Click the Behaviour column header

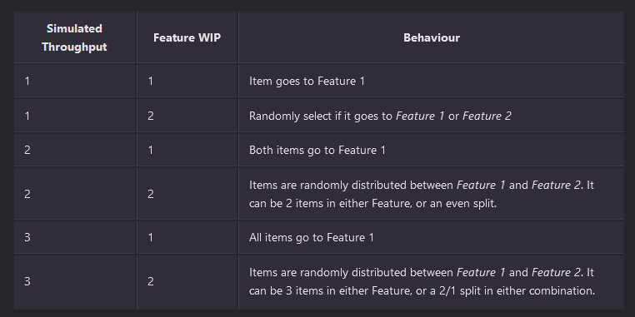pos(432,37)
